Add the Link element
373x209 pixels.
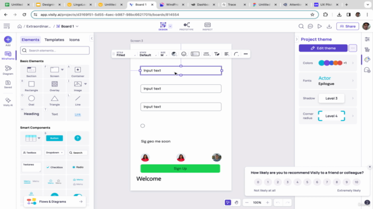click(78, 114)
